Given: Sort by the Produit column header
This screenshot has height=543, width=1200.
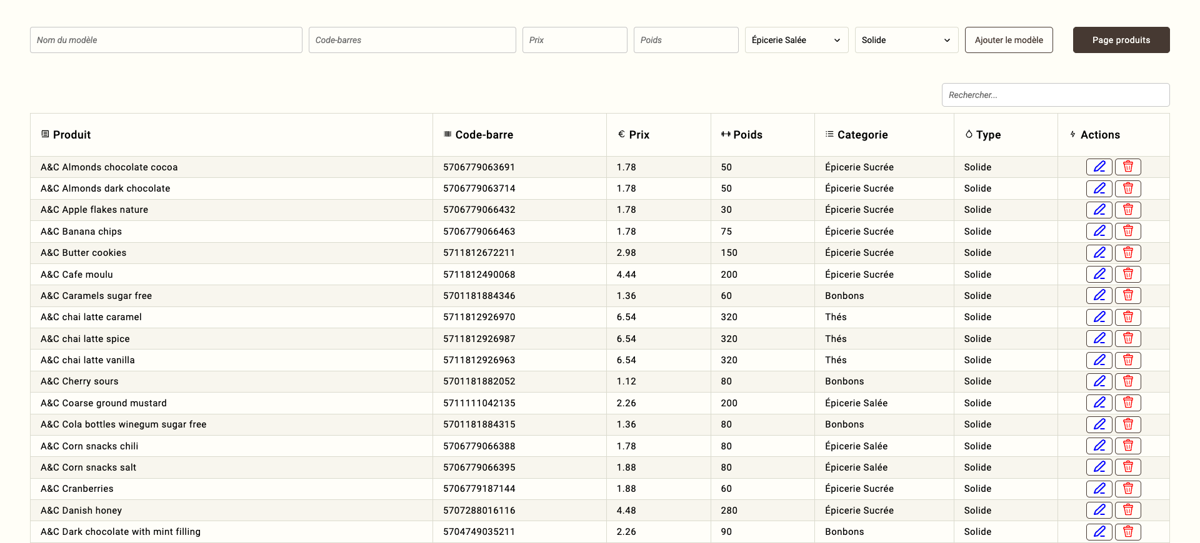Looking at the screenshot, I should coord(72,135).
